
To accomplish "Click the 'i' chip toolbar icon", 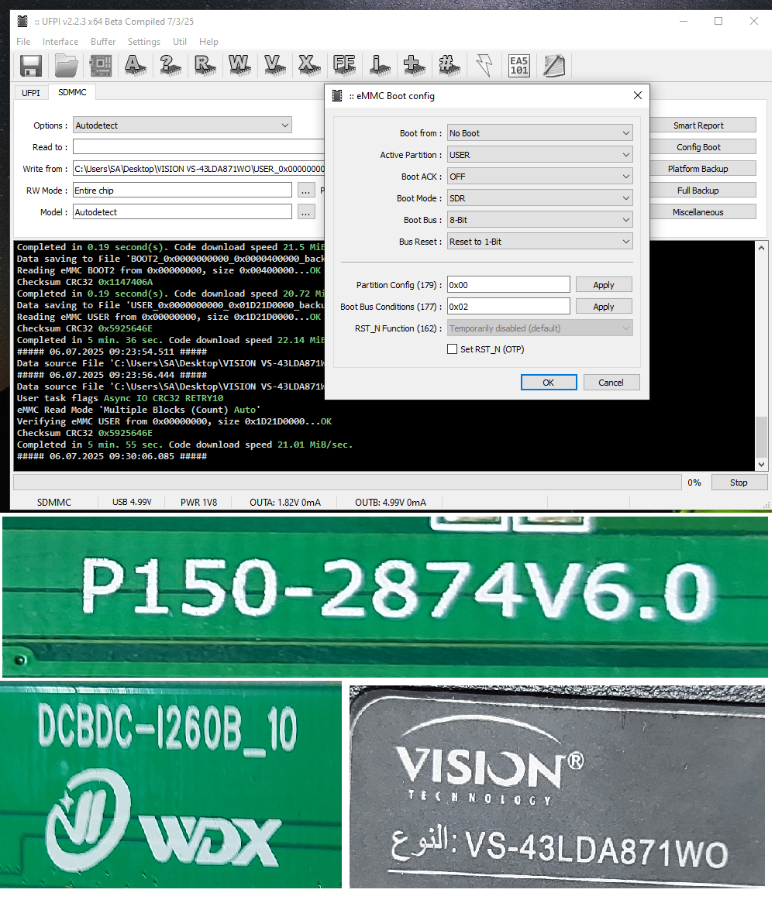I will coord(379,66).
